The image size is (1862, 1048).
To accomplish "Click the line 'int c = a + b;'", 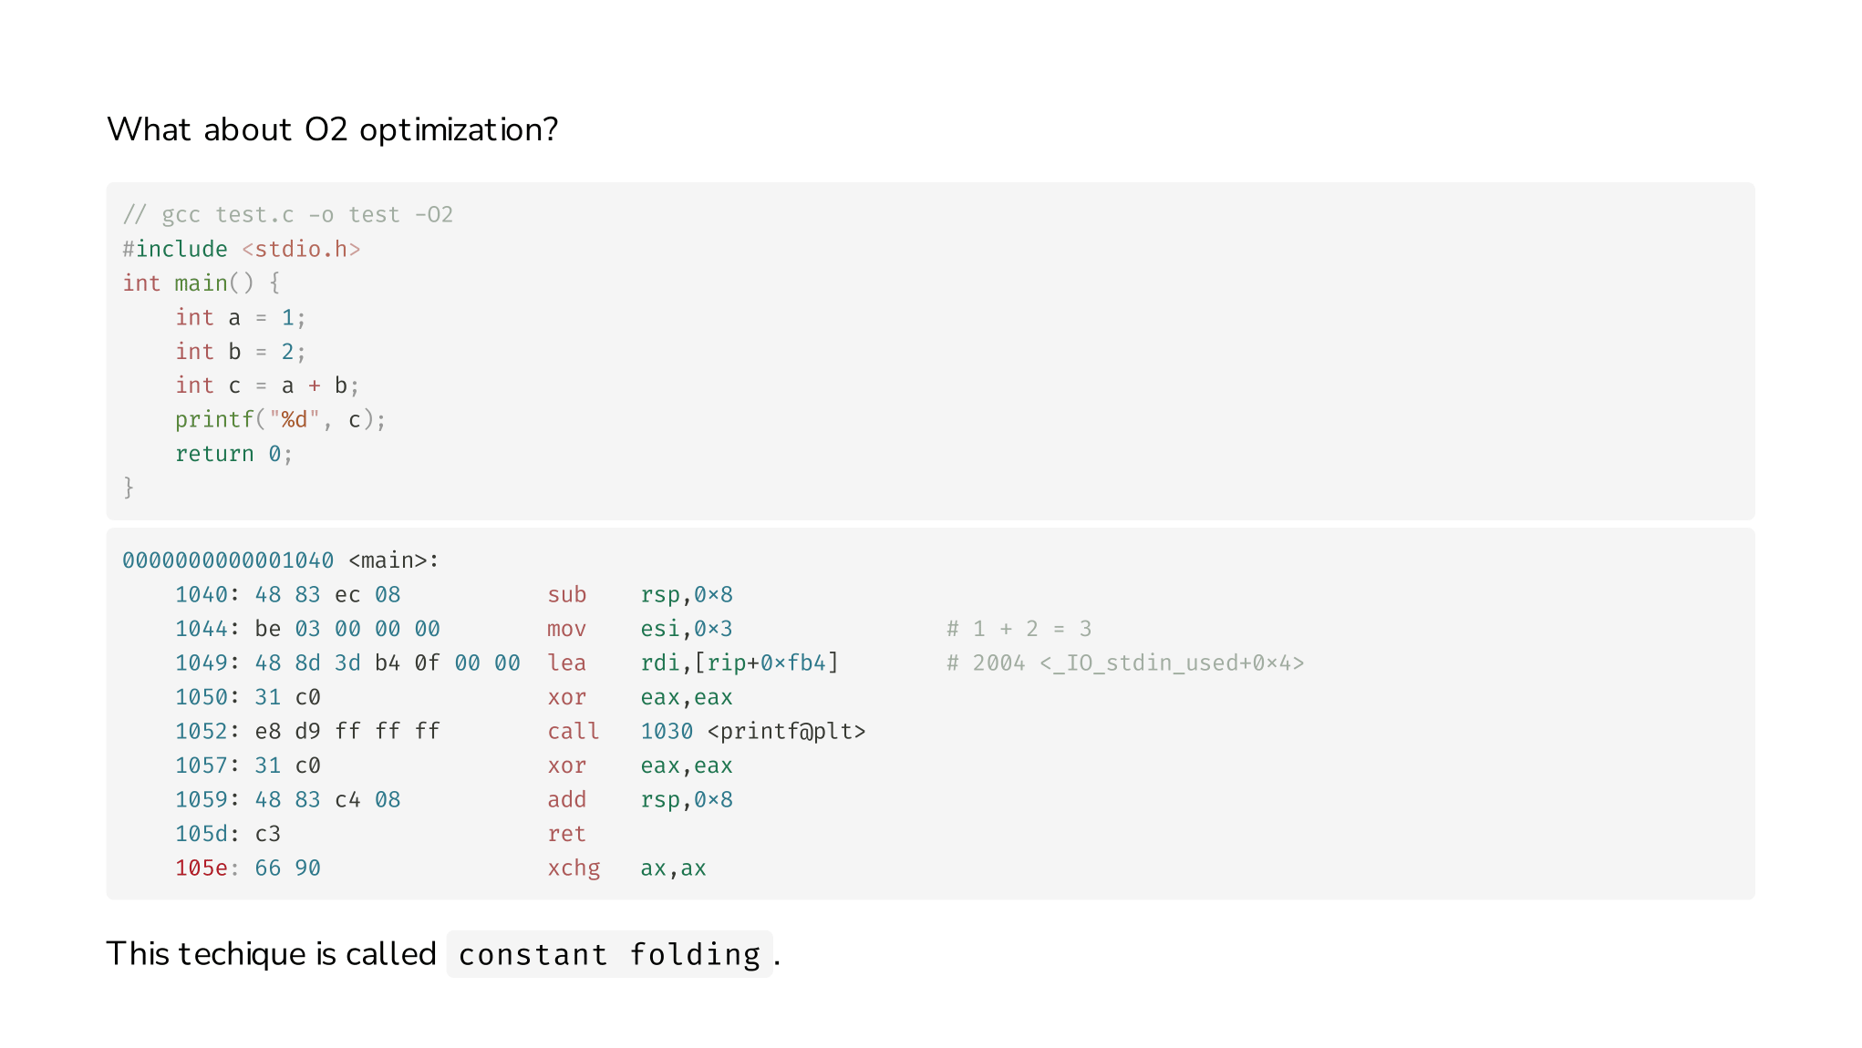I will pos(267,386).
